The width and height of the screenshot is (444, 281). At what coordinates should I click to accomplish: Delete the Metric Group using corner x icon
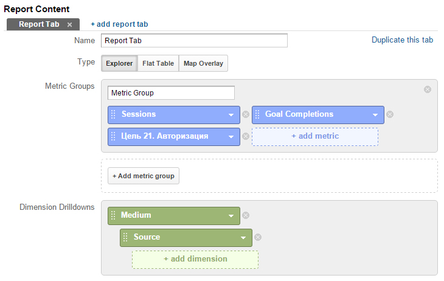tap(428, 89)
